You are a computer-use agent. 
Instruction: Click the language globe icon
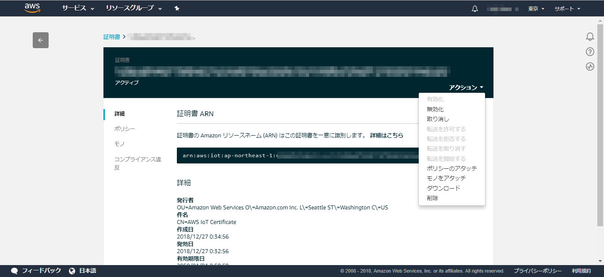coord(72,271)
